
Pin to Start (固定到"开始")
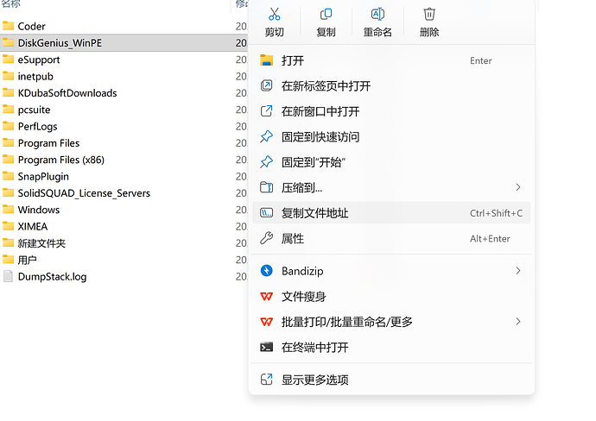[x=391, y=162]
